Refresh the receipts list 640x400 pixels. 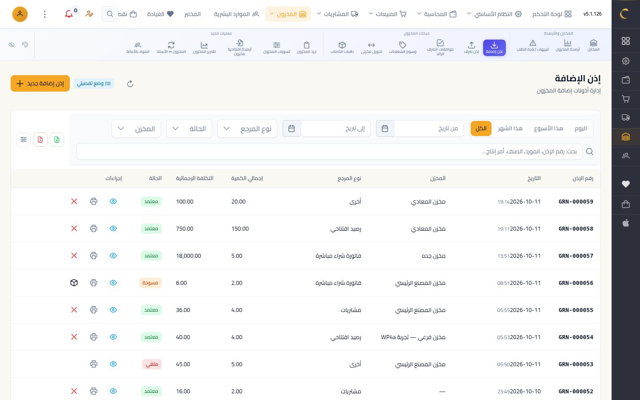click(130, 84)
